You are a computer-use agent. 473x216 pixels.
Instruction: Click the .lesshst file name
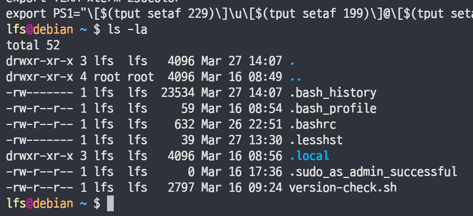(316, 140)
